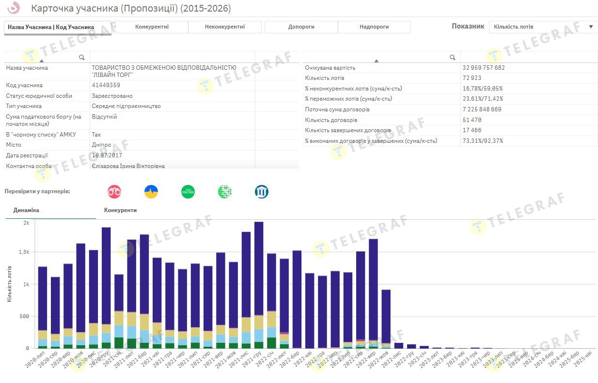
Task: Toggle the Неконкурентні filter
Action: pos(225,27)
